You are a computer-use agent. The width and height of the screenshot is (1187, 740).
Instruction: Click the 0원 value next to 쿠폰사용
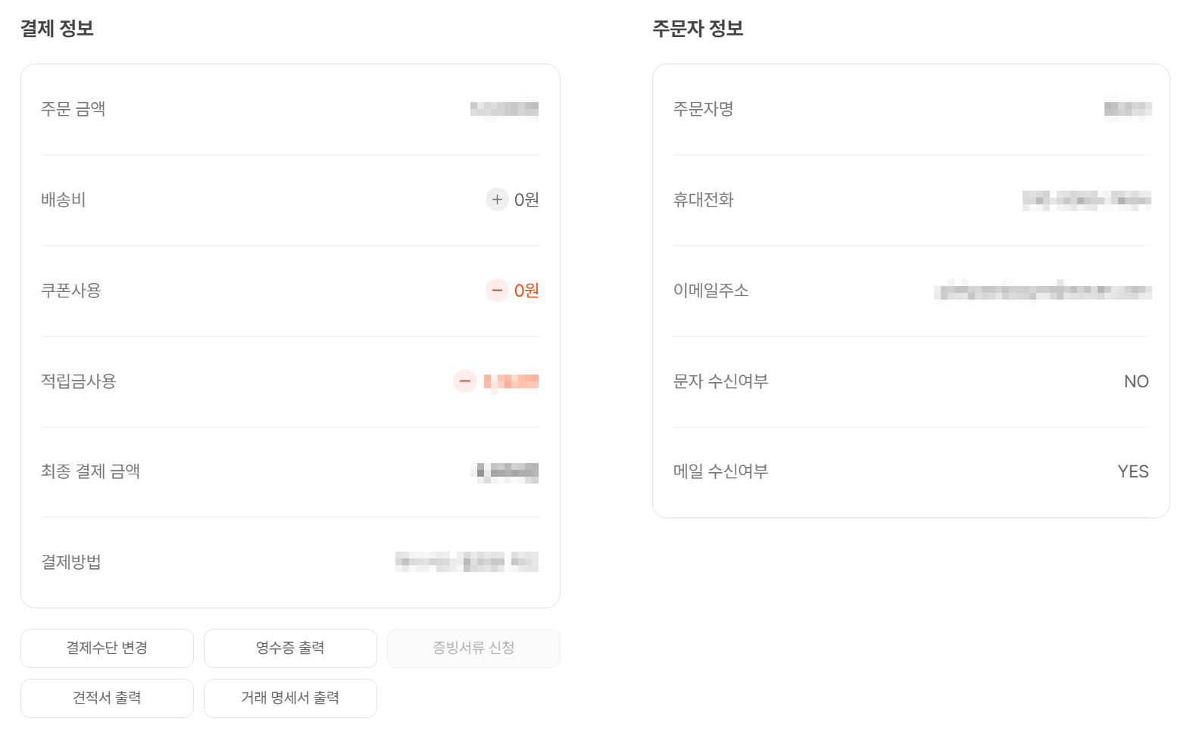526,290
